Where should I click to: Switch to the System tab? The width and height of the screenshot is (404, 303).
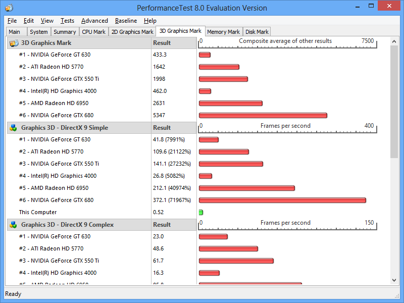coord(39,32)
